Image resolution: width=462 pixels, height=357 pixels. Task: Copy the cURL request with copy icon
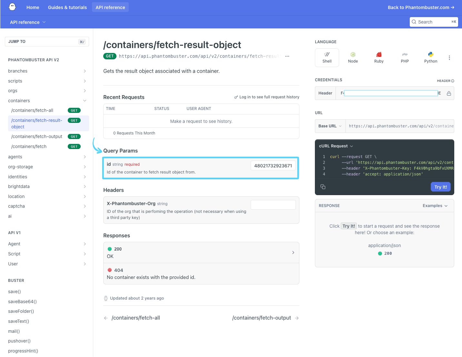pyautogui.click(x=323, y=187)
